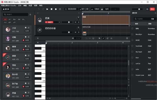Favorite singer 何畅 with its star icon
Viewport: 157px width, 100px height.
[x=29, y=37]
